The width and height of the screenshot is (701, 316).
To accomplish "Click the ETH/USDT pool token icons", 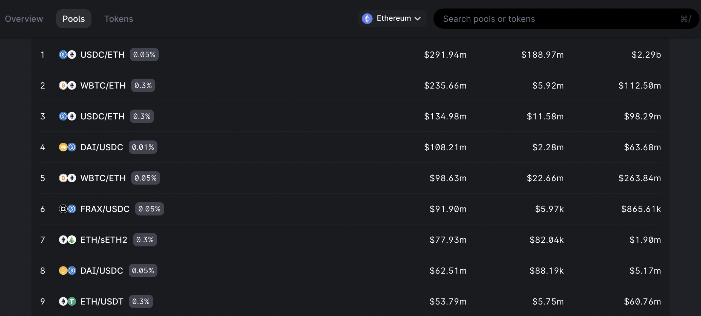I will (x=67, y=301).
